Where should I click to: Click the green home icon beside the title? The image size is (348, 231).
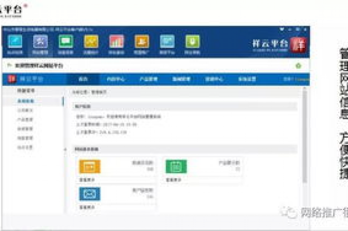coord(299,66)
